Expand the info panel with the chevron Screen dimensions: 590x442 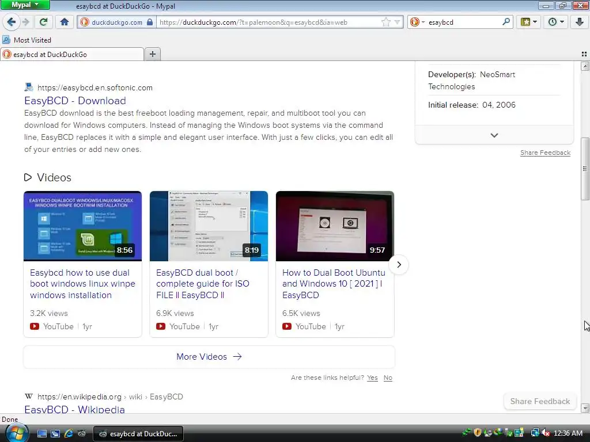(494, 135)
